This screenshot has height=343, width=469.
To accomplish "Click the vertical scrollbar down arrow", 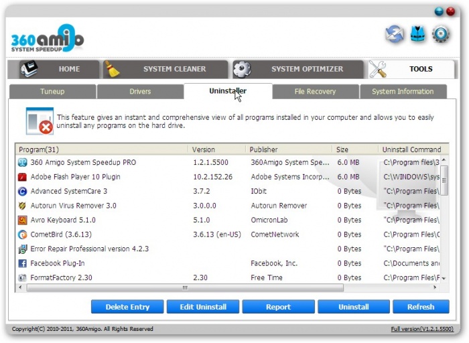I will tap(444, 279).
